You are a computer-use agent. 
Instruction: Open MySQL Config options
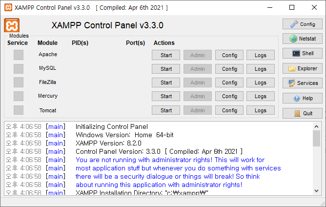coord(229,69)
